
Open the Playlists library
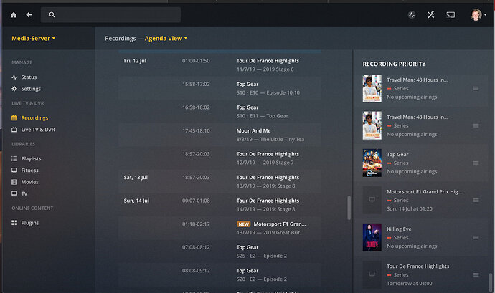[31, 158]
